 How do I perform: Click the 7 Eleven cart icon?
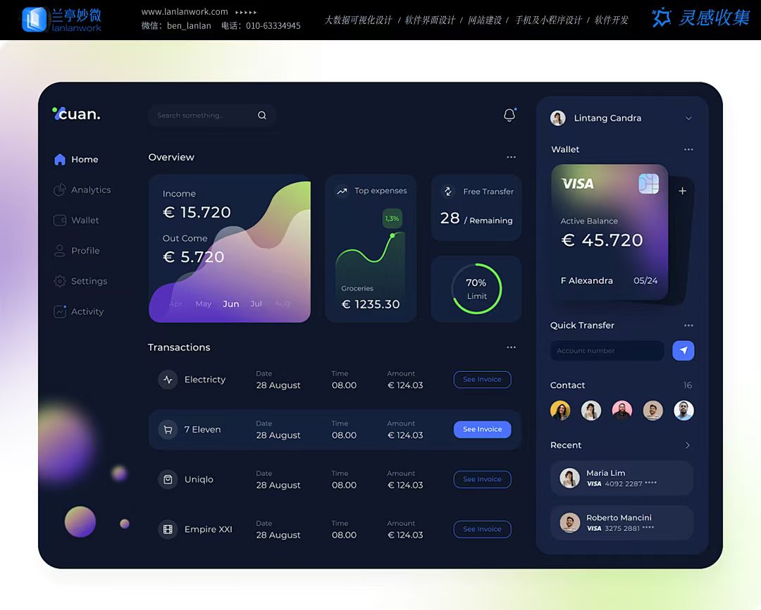click(x=168, y=430)
